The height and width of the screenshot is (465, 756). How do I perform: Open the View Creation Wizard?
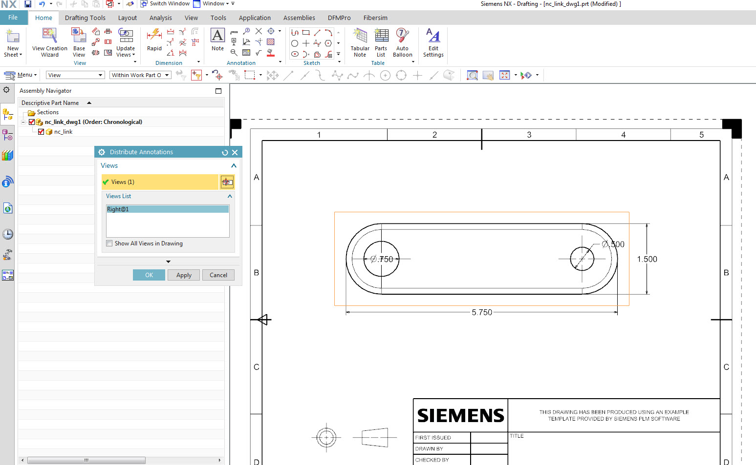(x=49, y=42)
